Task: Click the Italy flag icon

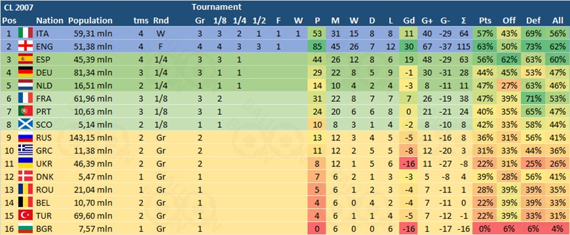Action: coord(26,34)
